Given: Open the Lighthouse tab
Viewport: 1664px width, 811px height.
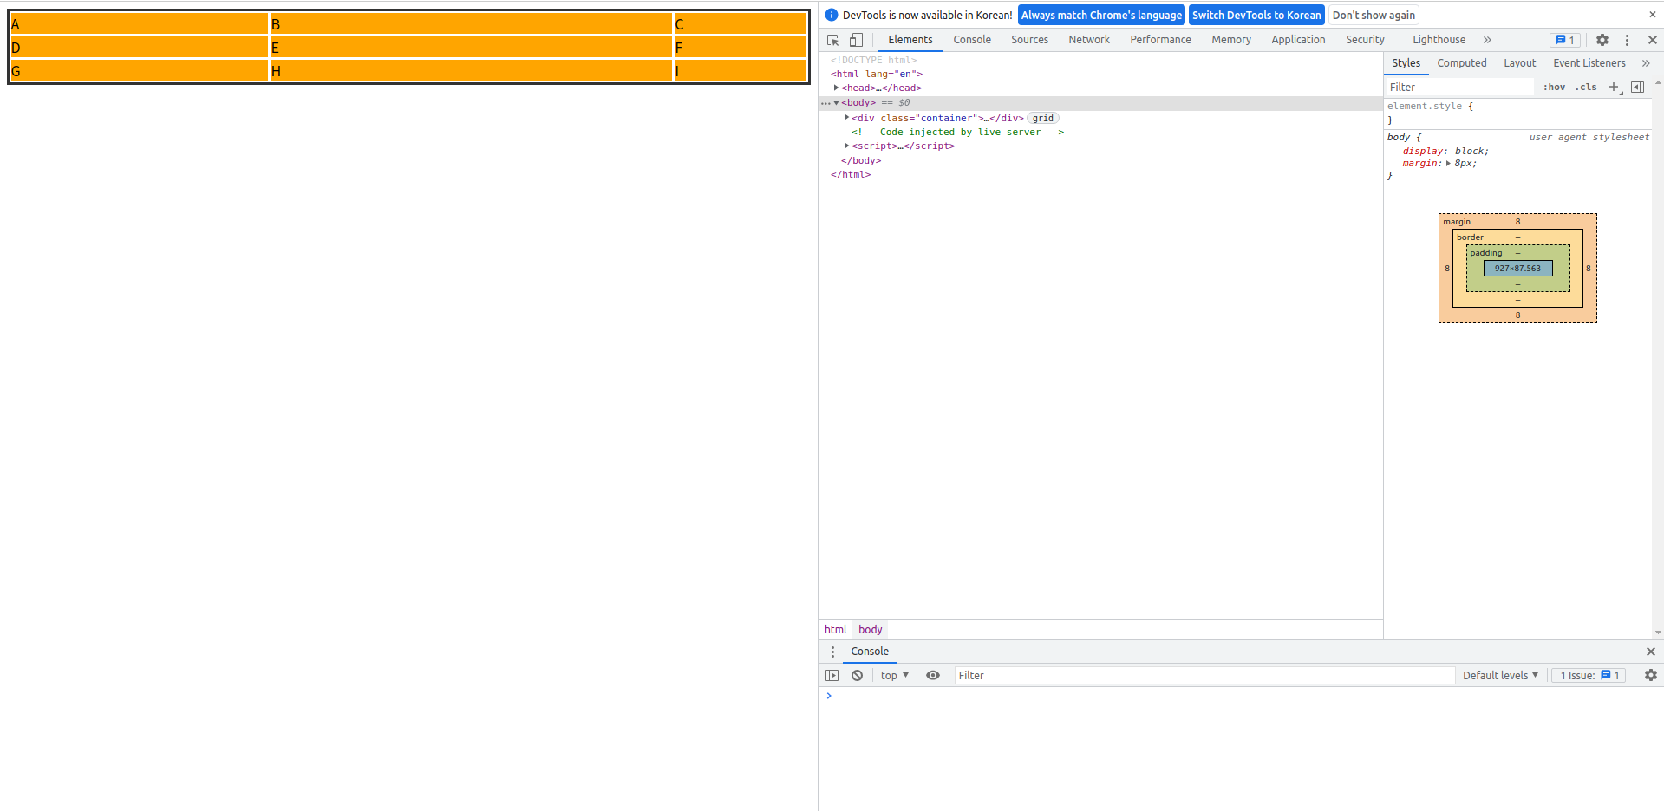Looking at the screenshot, I should pyautogui.click(x=1439, y=40).
